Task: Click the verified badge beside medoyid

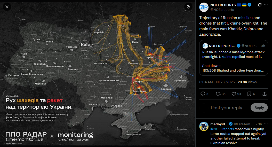Action: (x=231, y=124)
